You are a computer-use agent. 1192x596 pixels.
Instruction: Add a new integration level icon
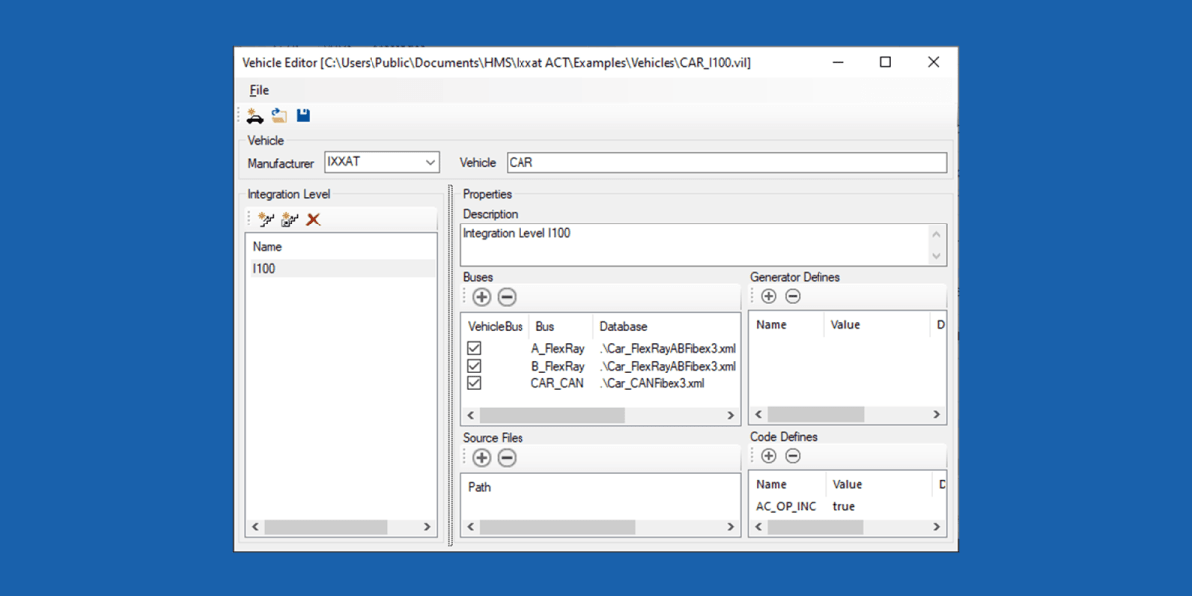click(x=266, y=220)
